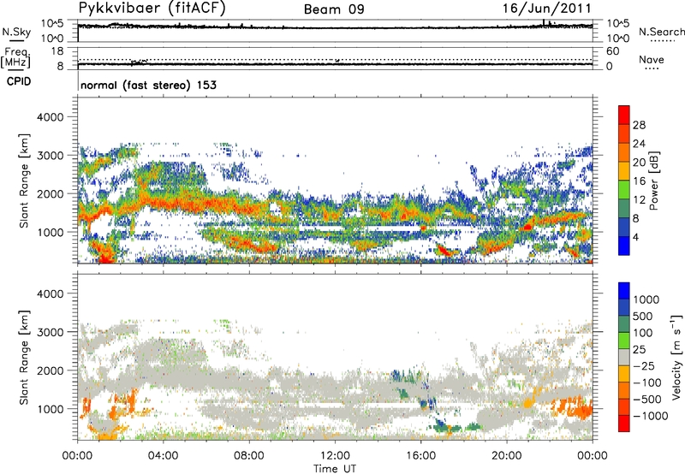Click the 20:00 time tick label
Image resolution: width=685 pixels, height=474 pixels.
[507, 456]
